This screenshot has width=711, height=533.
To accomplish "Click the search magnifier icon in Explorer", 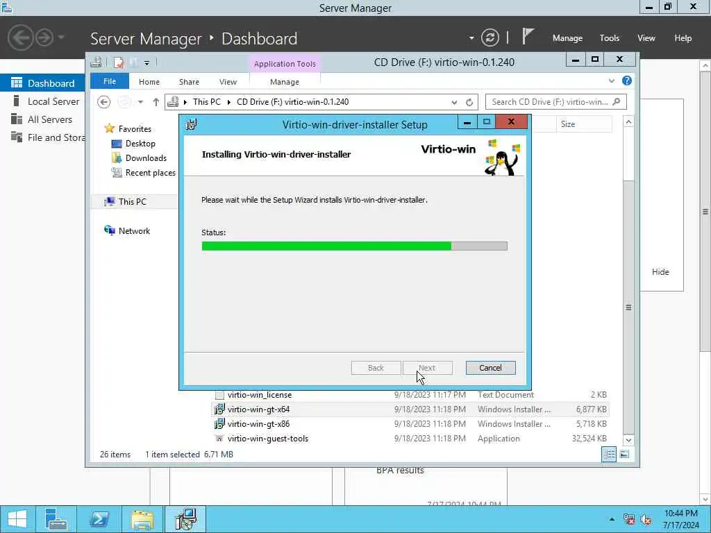I will tap(617, 102).
